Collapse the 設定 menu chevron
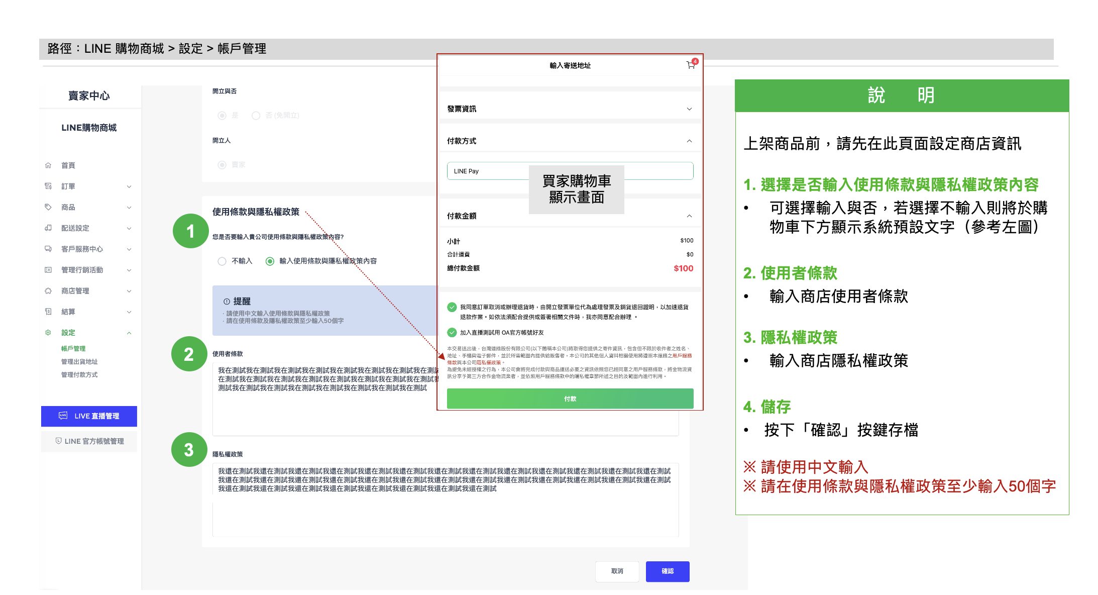1098x595 pixels. coord(129,333)
